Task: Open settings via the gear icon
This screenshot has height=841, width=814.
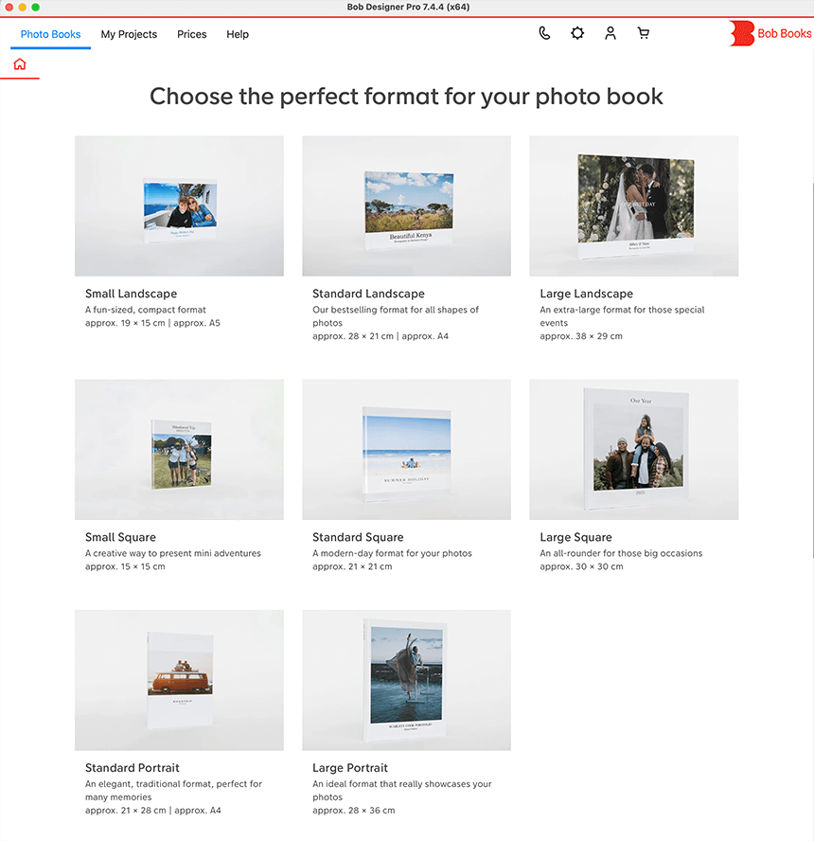Action: coord(577,33)
